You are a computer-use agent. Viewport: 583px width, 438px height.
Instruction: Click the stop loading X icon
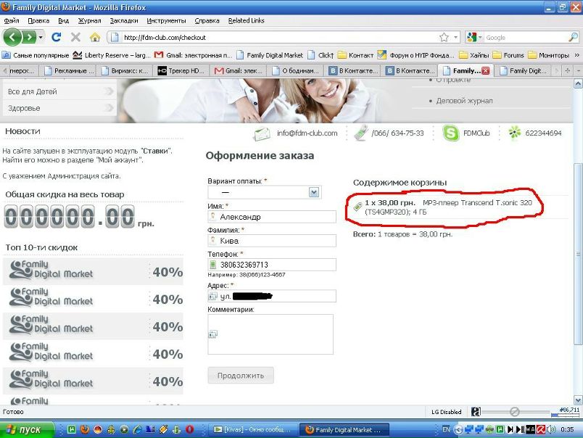click(75, 37)
